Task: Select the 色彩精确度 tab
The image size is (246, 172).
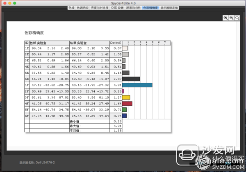Action: point(150,7)
